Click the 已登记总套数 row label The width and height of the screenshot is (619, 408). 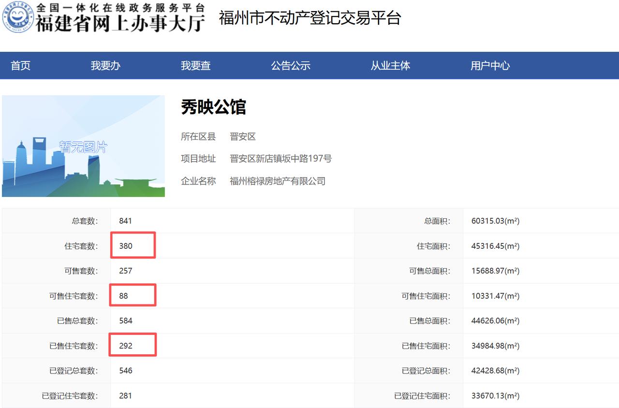point(73,371)
